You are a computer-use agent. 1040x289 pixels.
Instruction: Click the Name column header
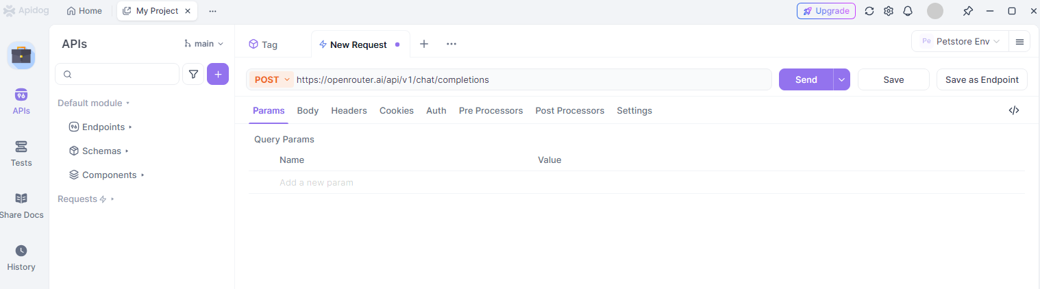tap(292, 160)
